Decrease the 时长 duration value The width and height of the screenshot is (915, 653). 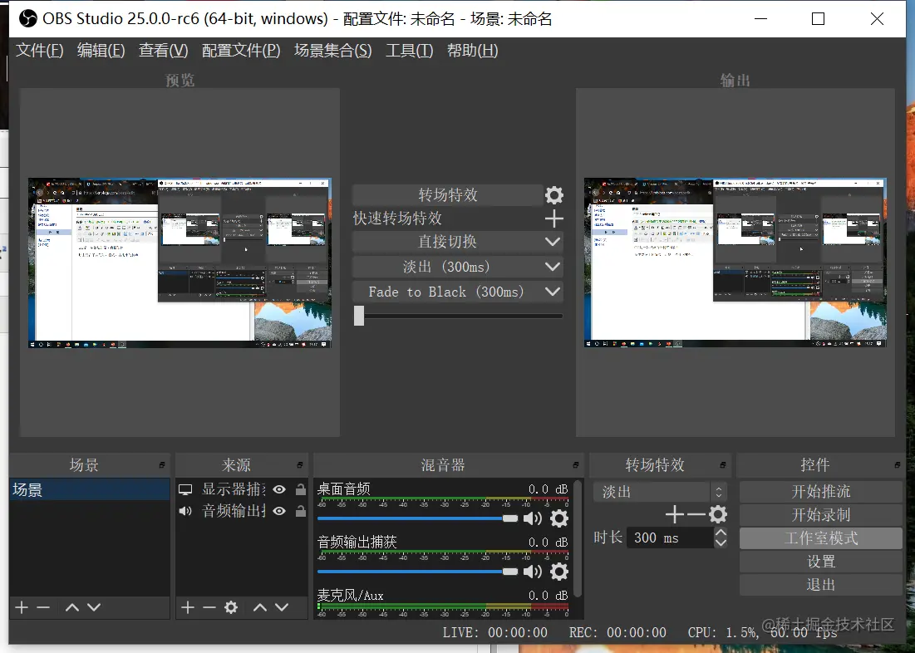(721, 543)
